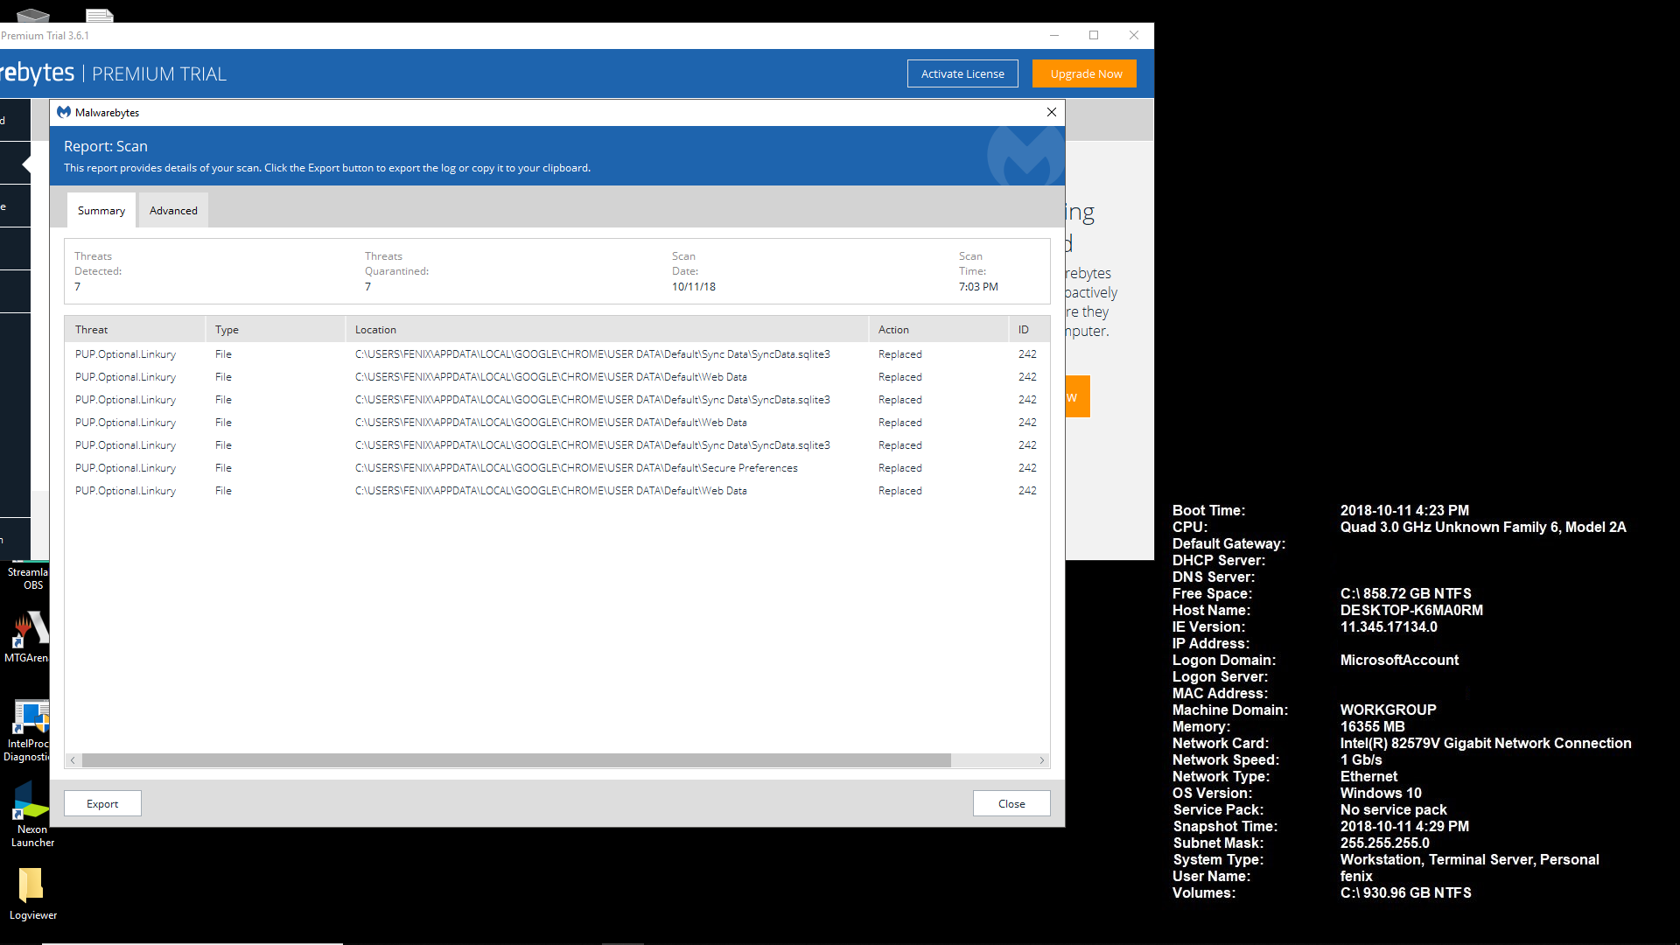Click the Location column header
The height and width of the screenshot is (945, 1680).
[x=607, y=329]
